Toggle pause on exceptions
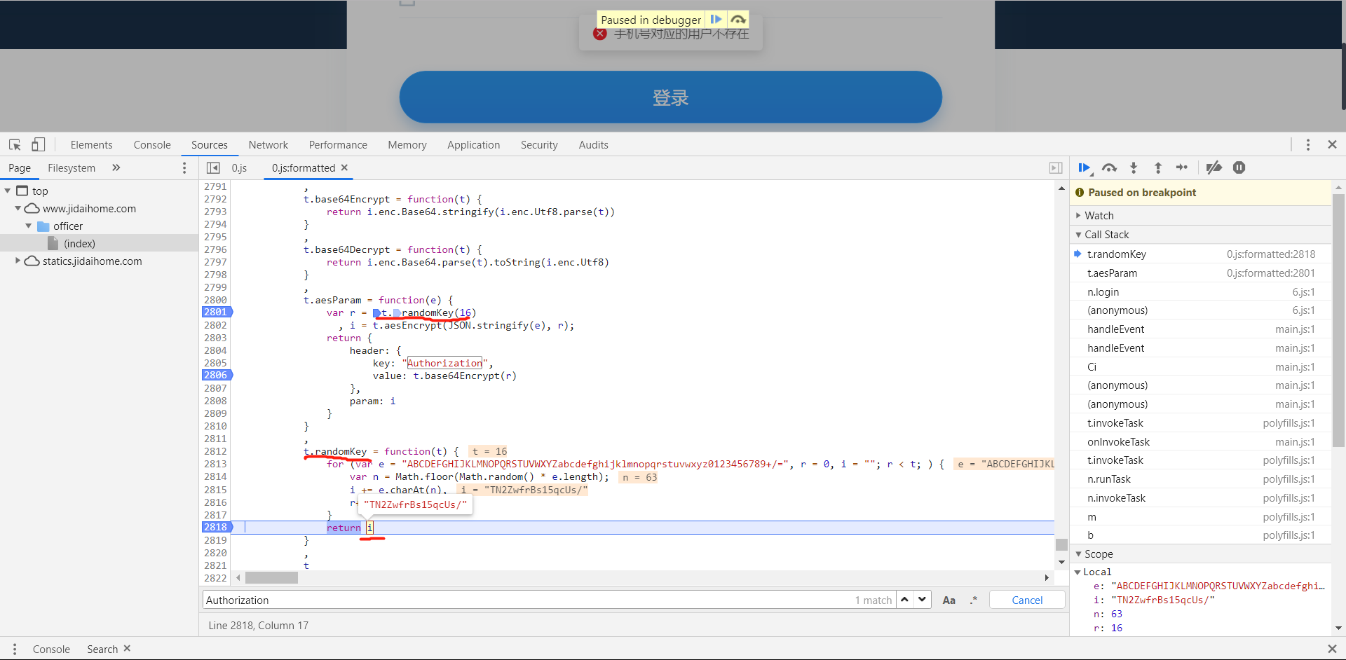 click(1239, 167)
